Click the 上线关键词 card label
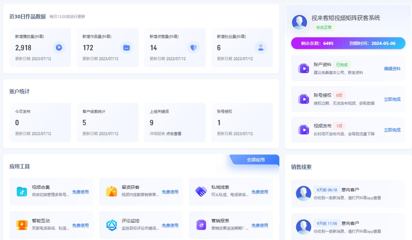 [x=159, y=112]
